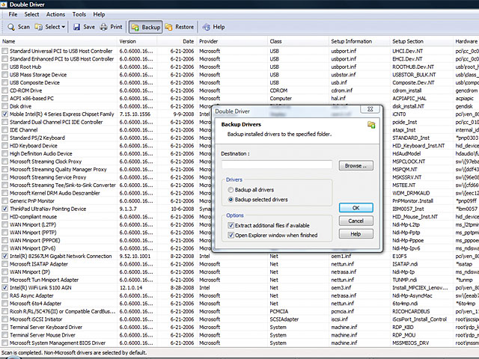
Task: Uncheck Extract additional files if available
Action: point(231,225)
